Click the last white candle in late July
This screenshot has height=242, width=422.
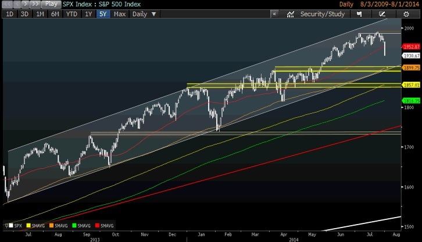point(385,49)
